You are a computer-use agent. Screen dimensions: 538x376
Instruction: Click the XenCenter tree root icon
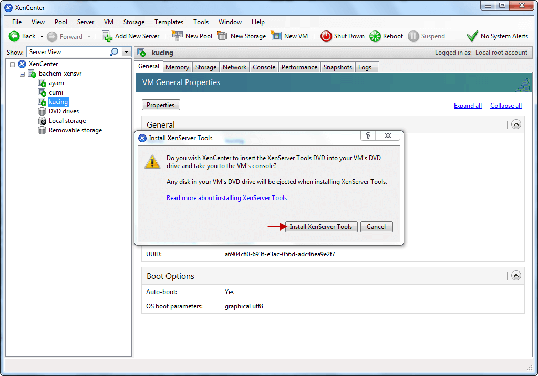[22, 64]
